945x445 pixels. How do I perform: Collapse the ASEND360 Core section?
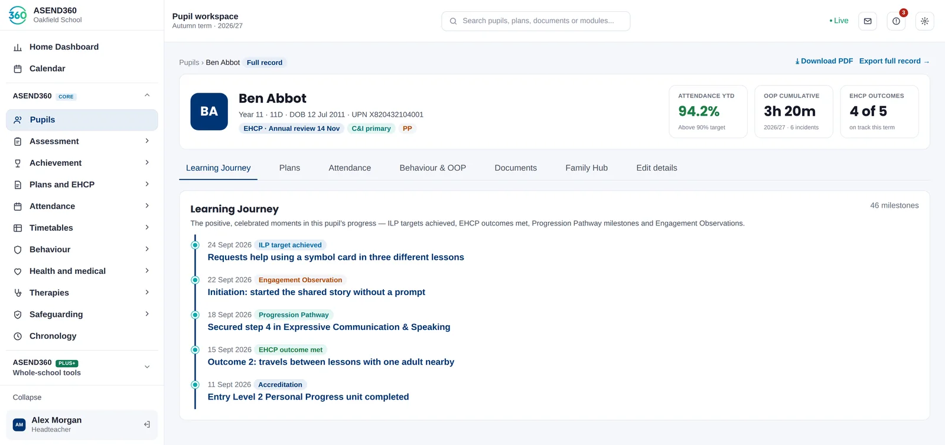147,96
